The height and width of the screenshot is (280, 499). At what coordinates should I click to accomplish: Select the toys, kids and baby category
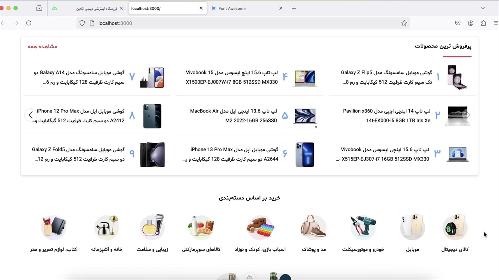click(x=260, y=227)
